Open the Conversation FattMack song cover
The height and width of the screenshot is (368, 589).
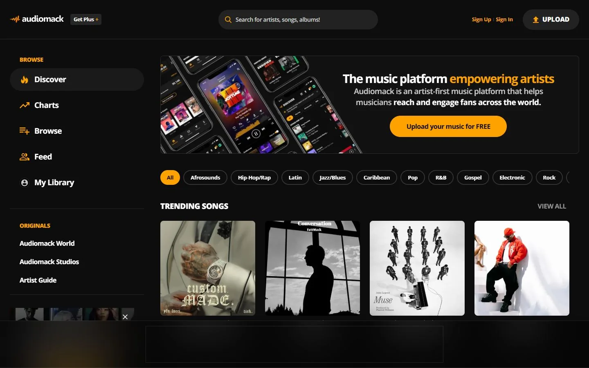click(312, 268)
